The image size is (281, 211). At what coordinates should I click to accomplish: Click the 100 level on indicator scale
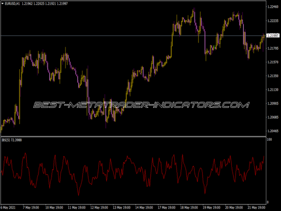coord(269,140)
